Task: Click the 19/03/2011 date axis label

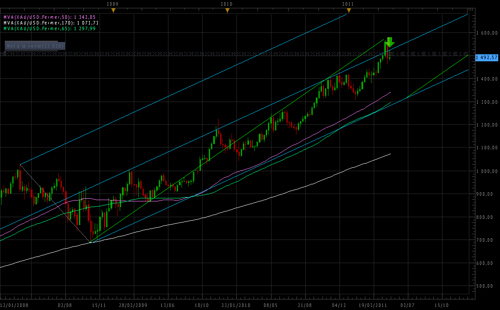Action: click(373, 305)
